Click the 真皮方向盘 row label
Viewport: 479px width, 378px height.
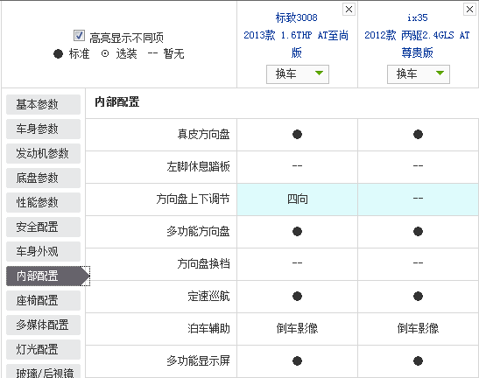click(203, 135)
